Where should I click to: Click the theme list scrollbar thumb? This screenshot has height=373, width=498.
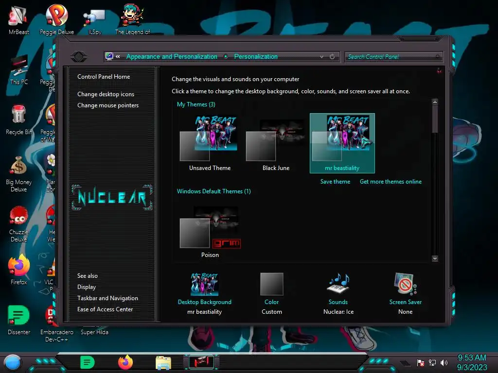pyautogui.click(x=435, y=119)
